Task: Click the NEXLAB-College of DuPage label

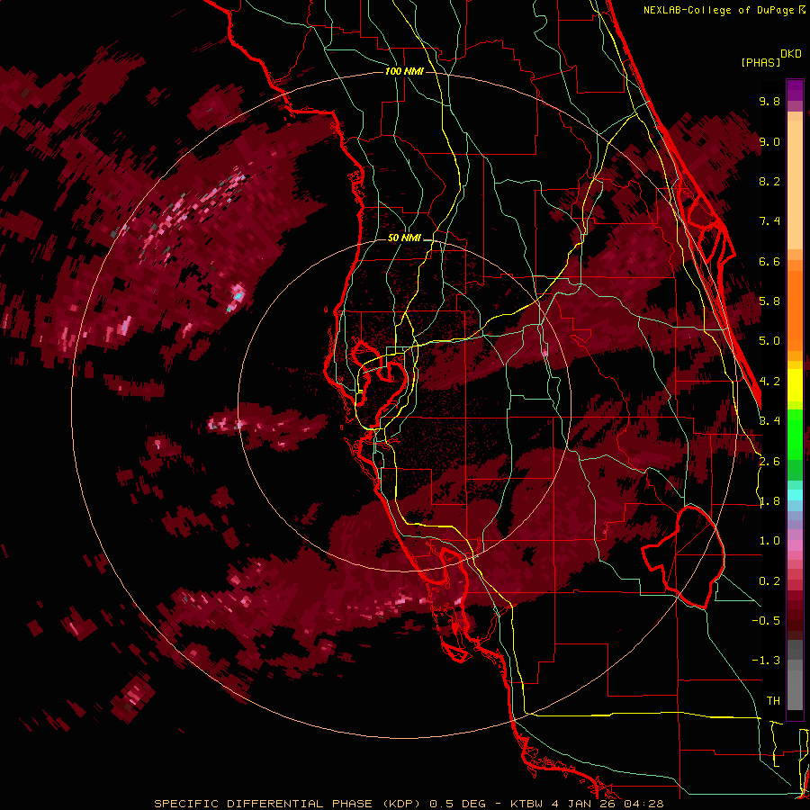Action: [x=720, y=10]
